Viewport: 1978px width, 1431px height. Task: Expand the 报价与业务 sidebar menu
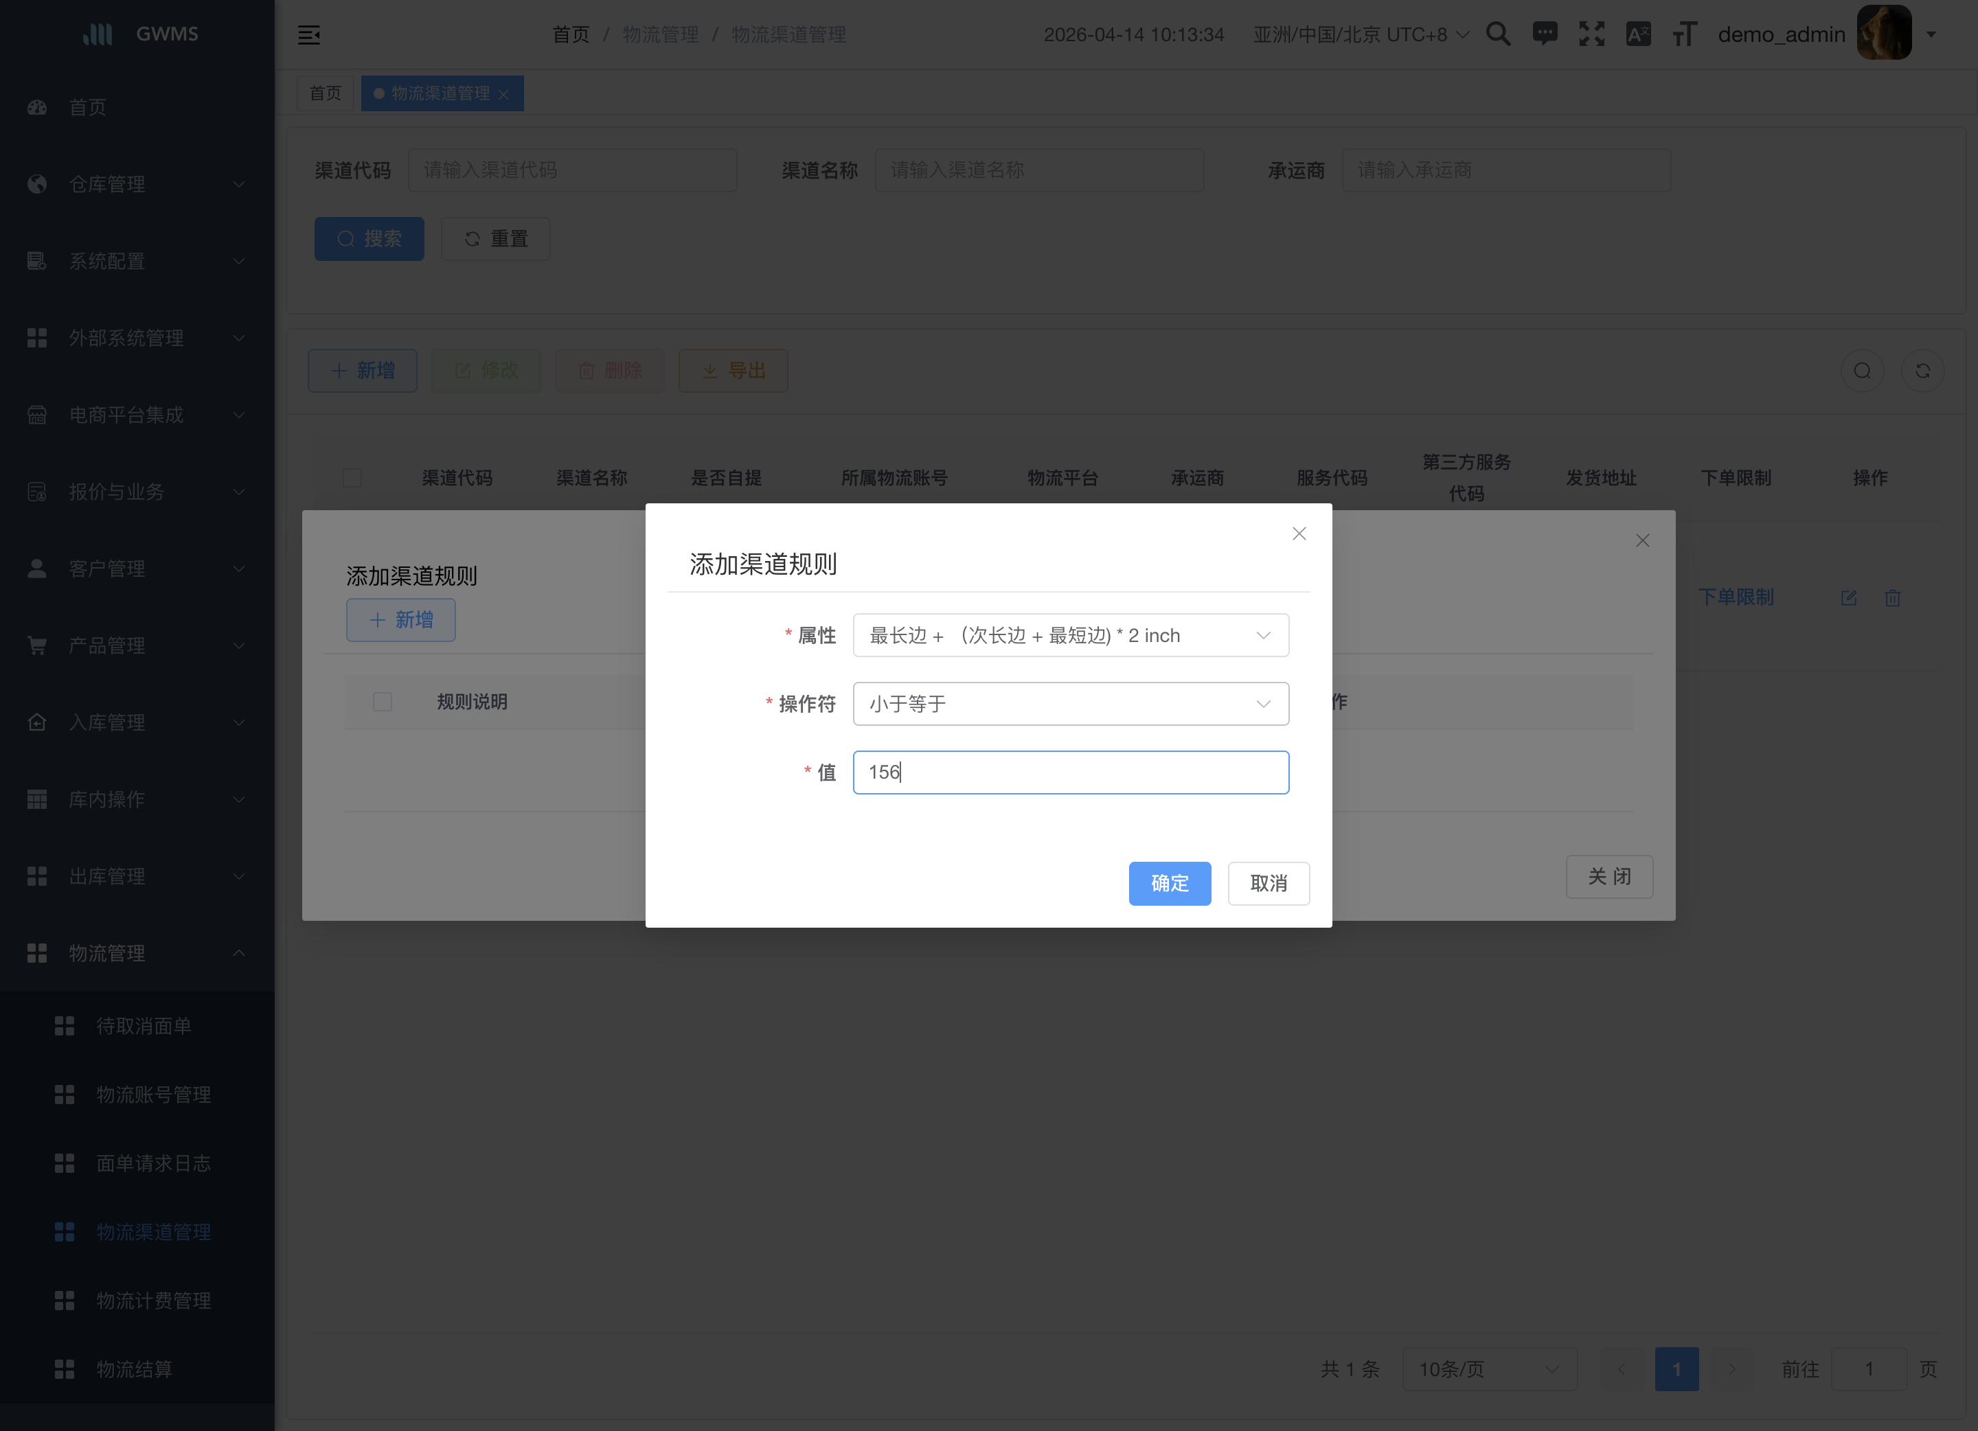tap(137, 492)
